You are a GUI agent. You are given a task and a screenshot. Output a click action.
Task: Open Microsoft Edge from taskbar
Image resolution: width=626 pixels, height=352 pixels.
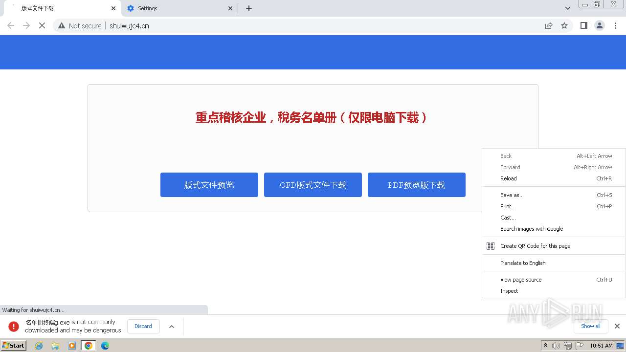pyautogui.click(x=105, y=346)
